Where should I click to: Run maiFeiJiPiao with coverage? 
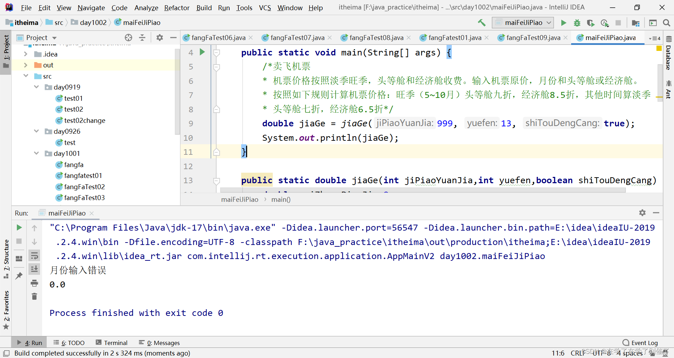591,22
